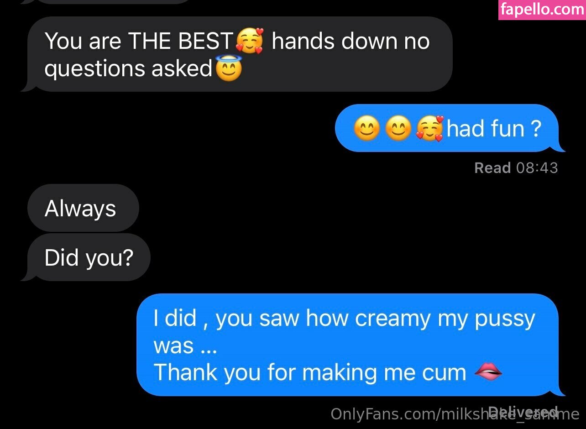
Task: Click the "I did , you saw" blue bubble's first line
Action: tap(344, 318)
